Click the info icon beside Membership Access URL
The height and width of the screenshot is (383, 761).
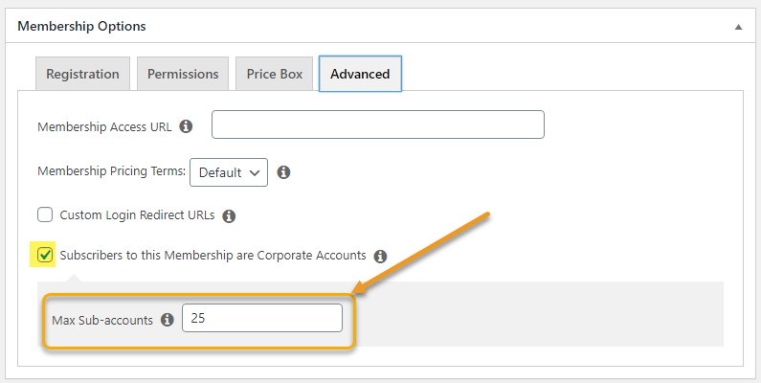(x=186, y=126)
